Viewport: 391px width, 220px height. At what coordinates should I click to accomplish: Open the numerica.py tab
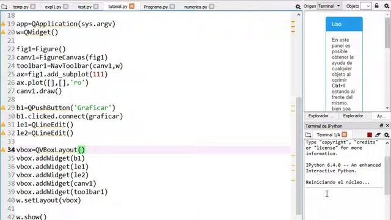(195, 7)
